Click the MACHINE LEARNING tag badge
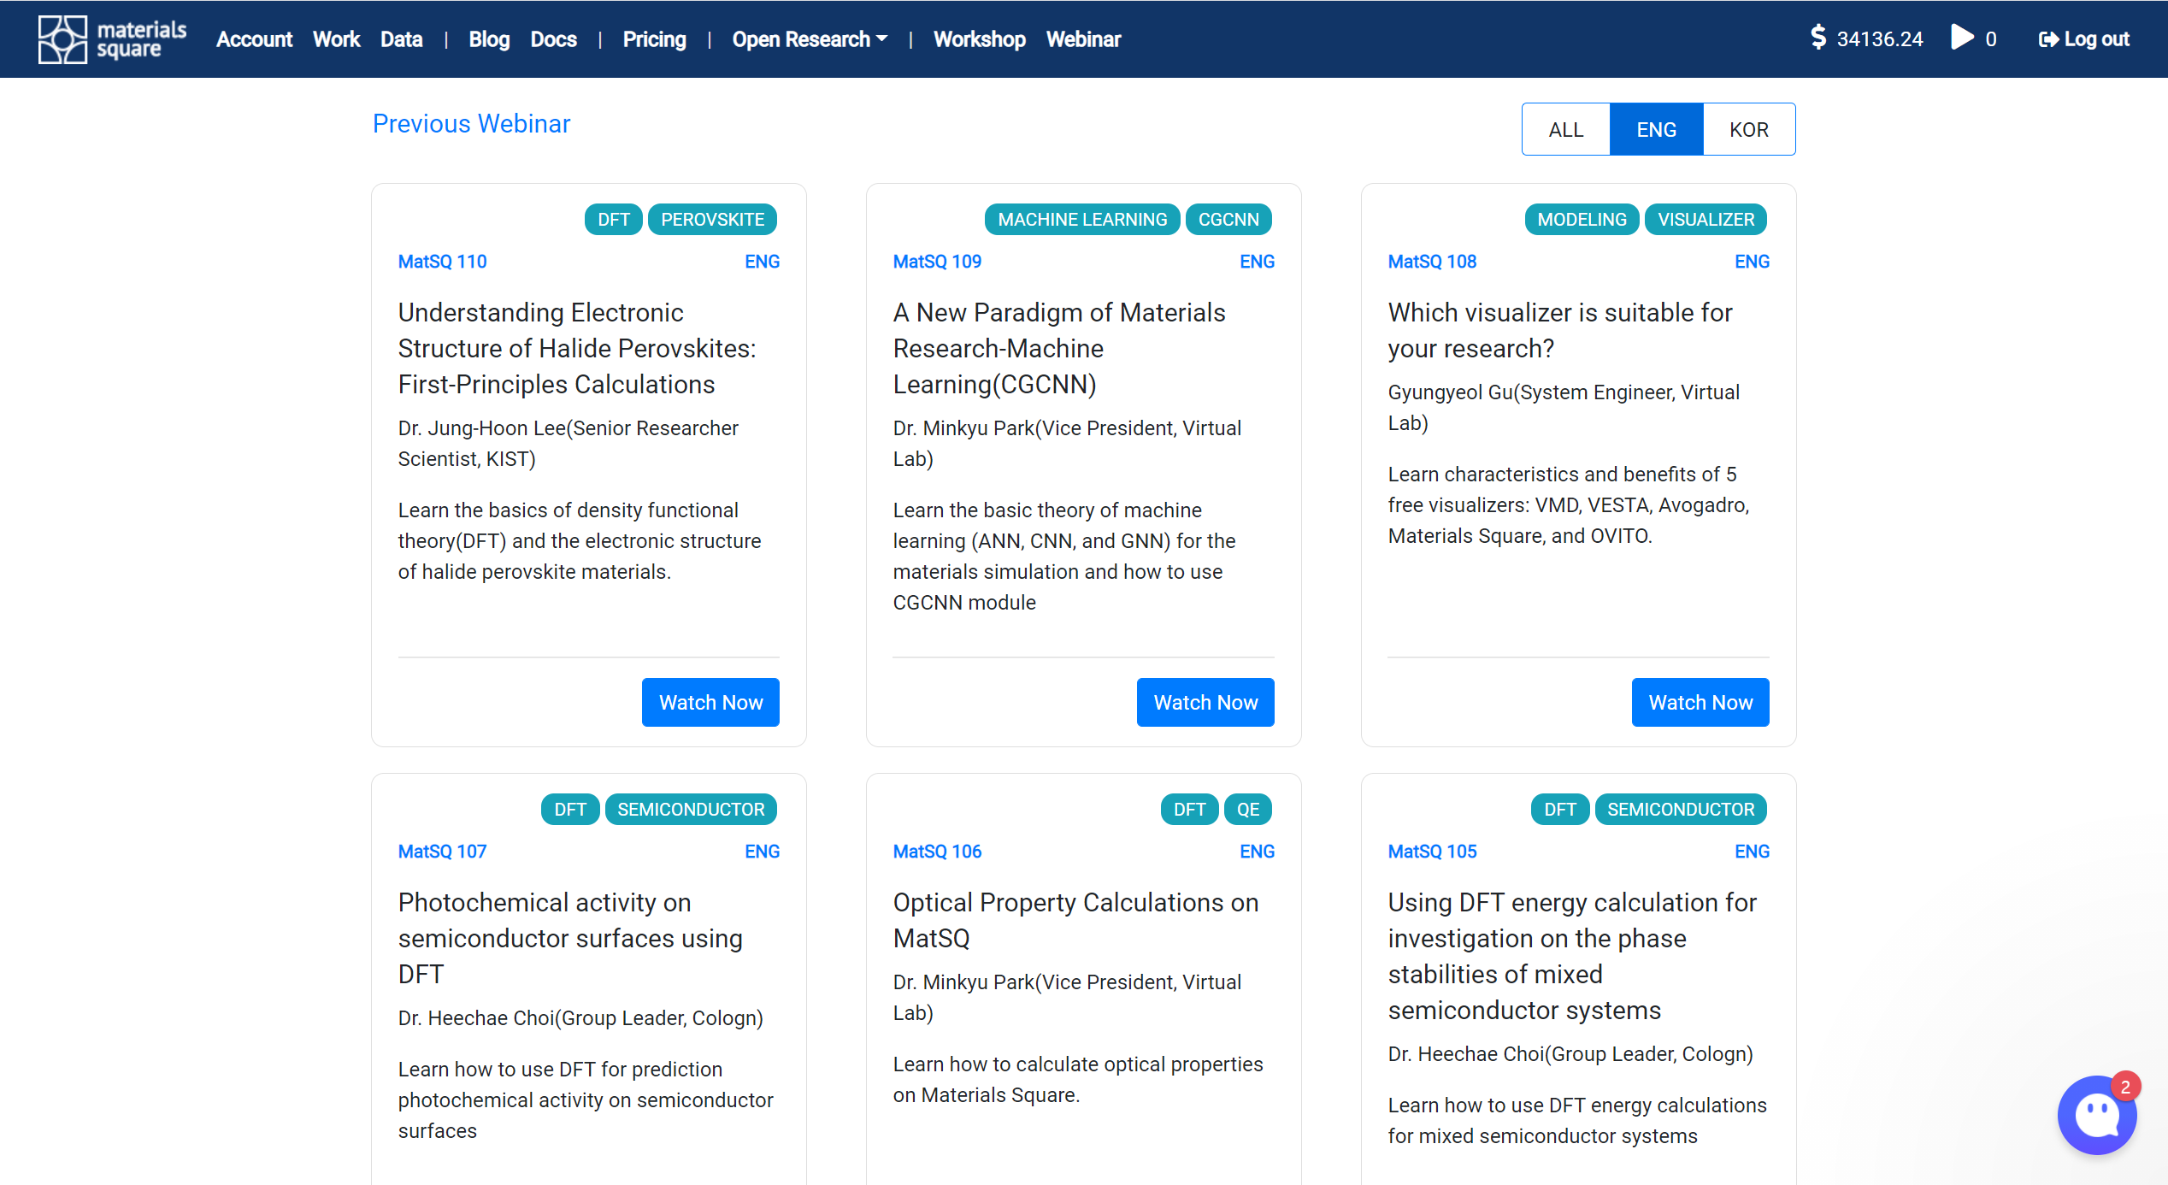 [1081, 220]
